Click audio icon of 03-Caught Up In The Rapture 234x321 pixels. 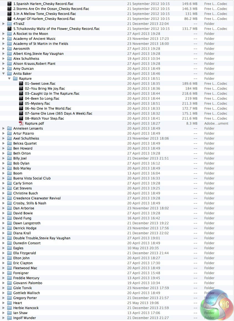(21, 94)
